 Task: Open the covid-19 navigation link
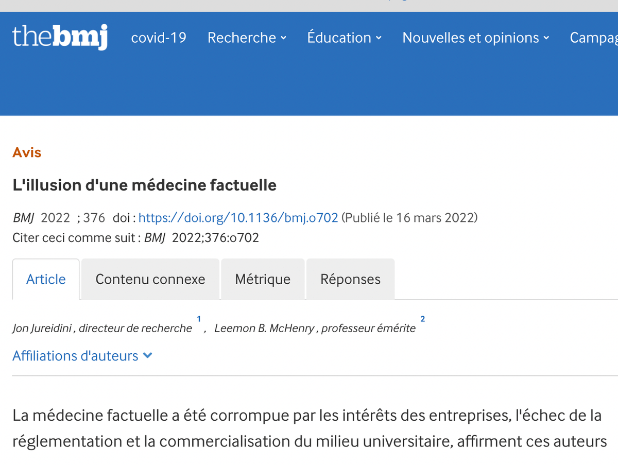pos(159,38)
